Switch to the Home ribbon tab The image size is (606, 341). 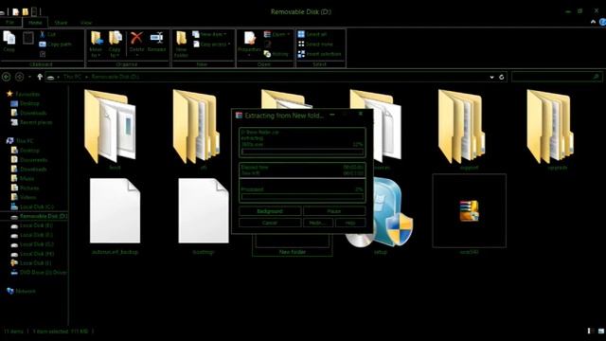coord(35,23)
